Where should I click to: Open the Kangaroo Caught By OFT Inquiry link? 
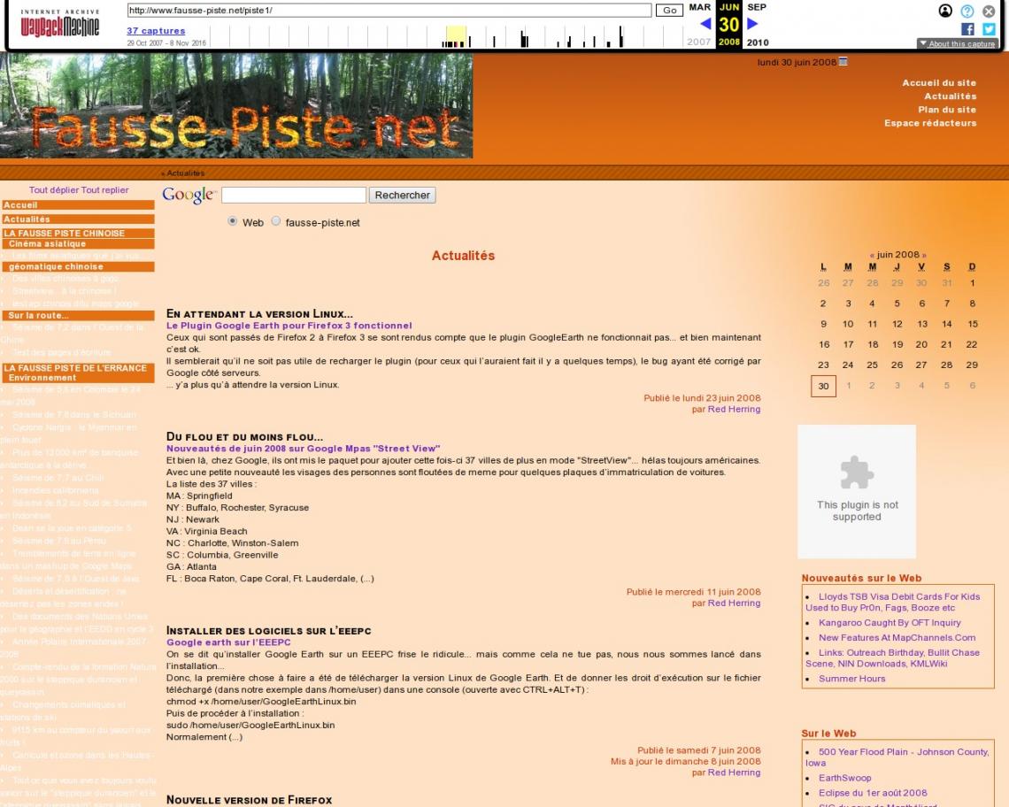click(x=890, y=622)
